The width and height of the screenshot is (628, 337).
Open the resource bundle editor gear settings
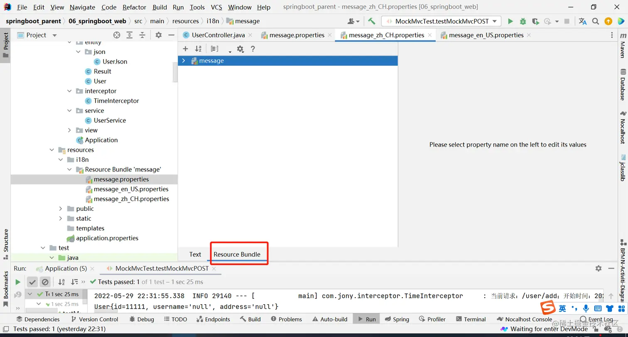[240, 49]
